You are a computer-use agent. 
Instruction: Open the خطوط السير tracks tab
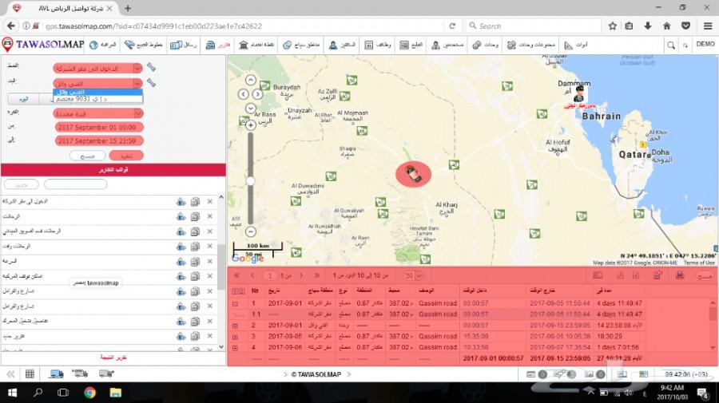click(144, 45)
